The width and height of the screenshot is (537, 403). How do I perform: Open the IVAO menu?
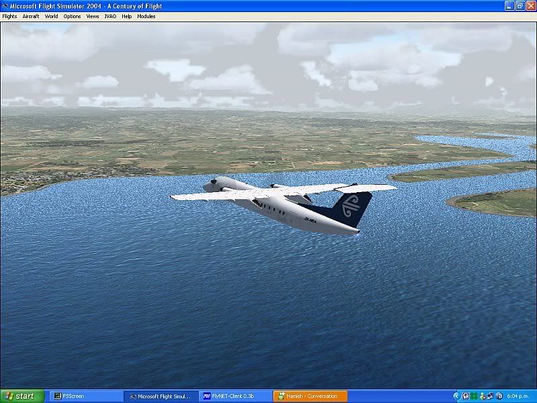pyautogui.click(x=110, y=16)
